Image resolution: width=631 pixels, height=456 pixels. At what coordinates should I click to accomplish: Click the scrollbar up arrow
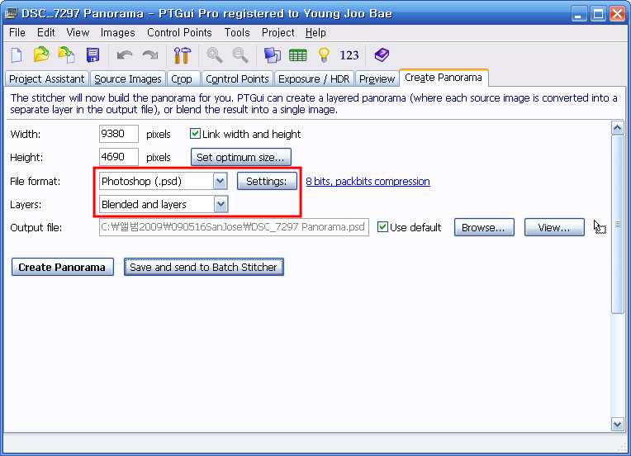[617, 128]
